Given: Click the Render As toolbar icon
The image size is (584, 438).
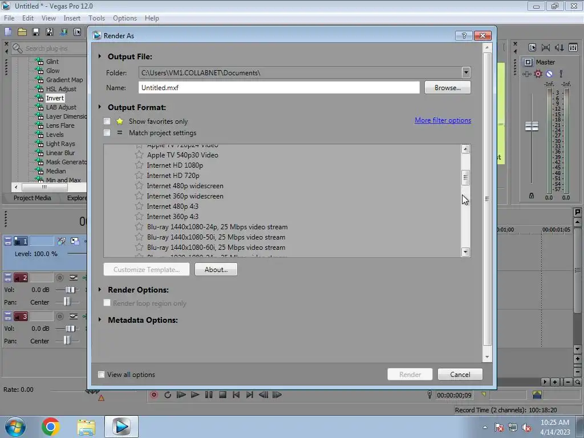Looking at the screenshot, I should tap(63, 32).
